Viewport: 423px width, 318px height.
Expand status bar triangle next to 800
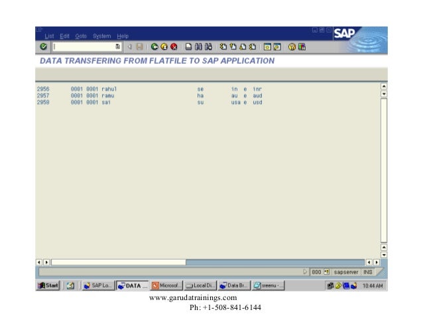305,272
